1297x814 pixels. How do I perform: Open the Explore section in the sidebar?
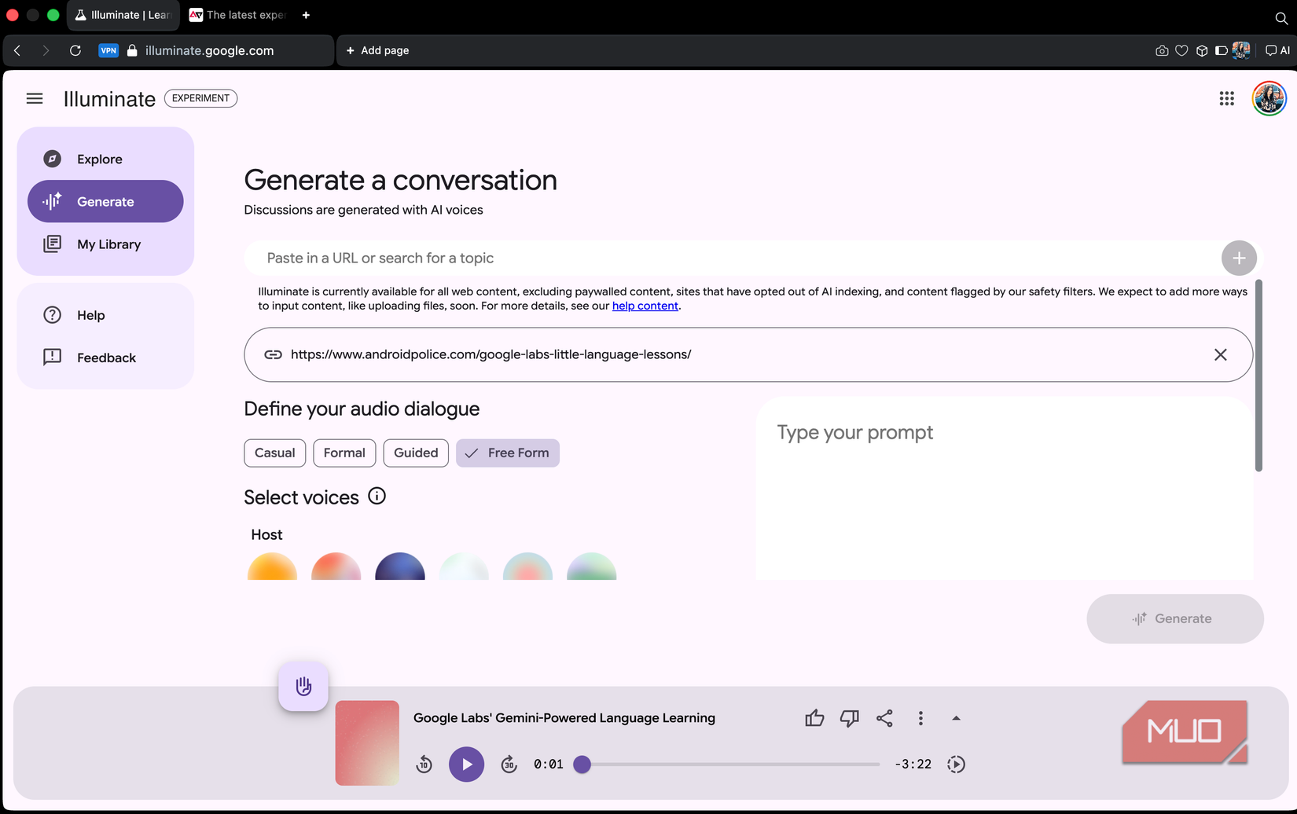pos(98,159)
